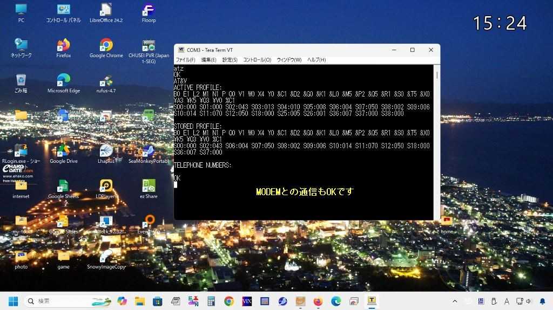Select the rufus-4.7 desktop icon

tap(106, 82)
